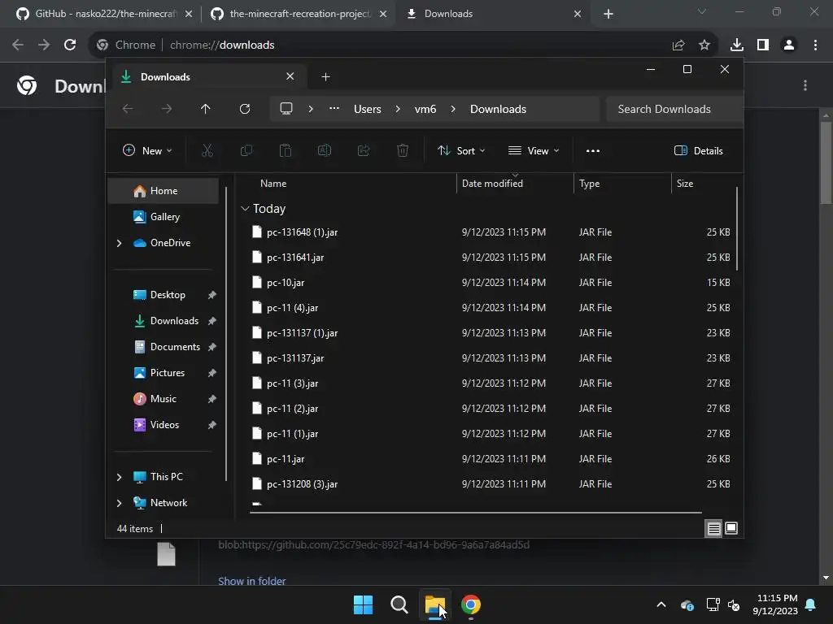Toggle the Details pane

698,150
